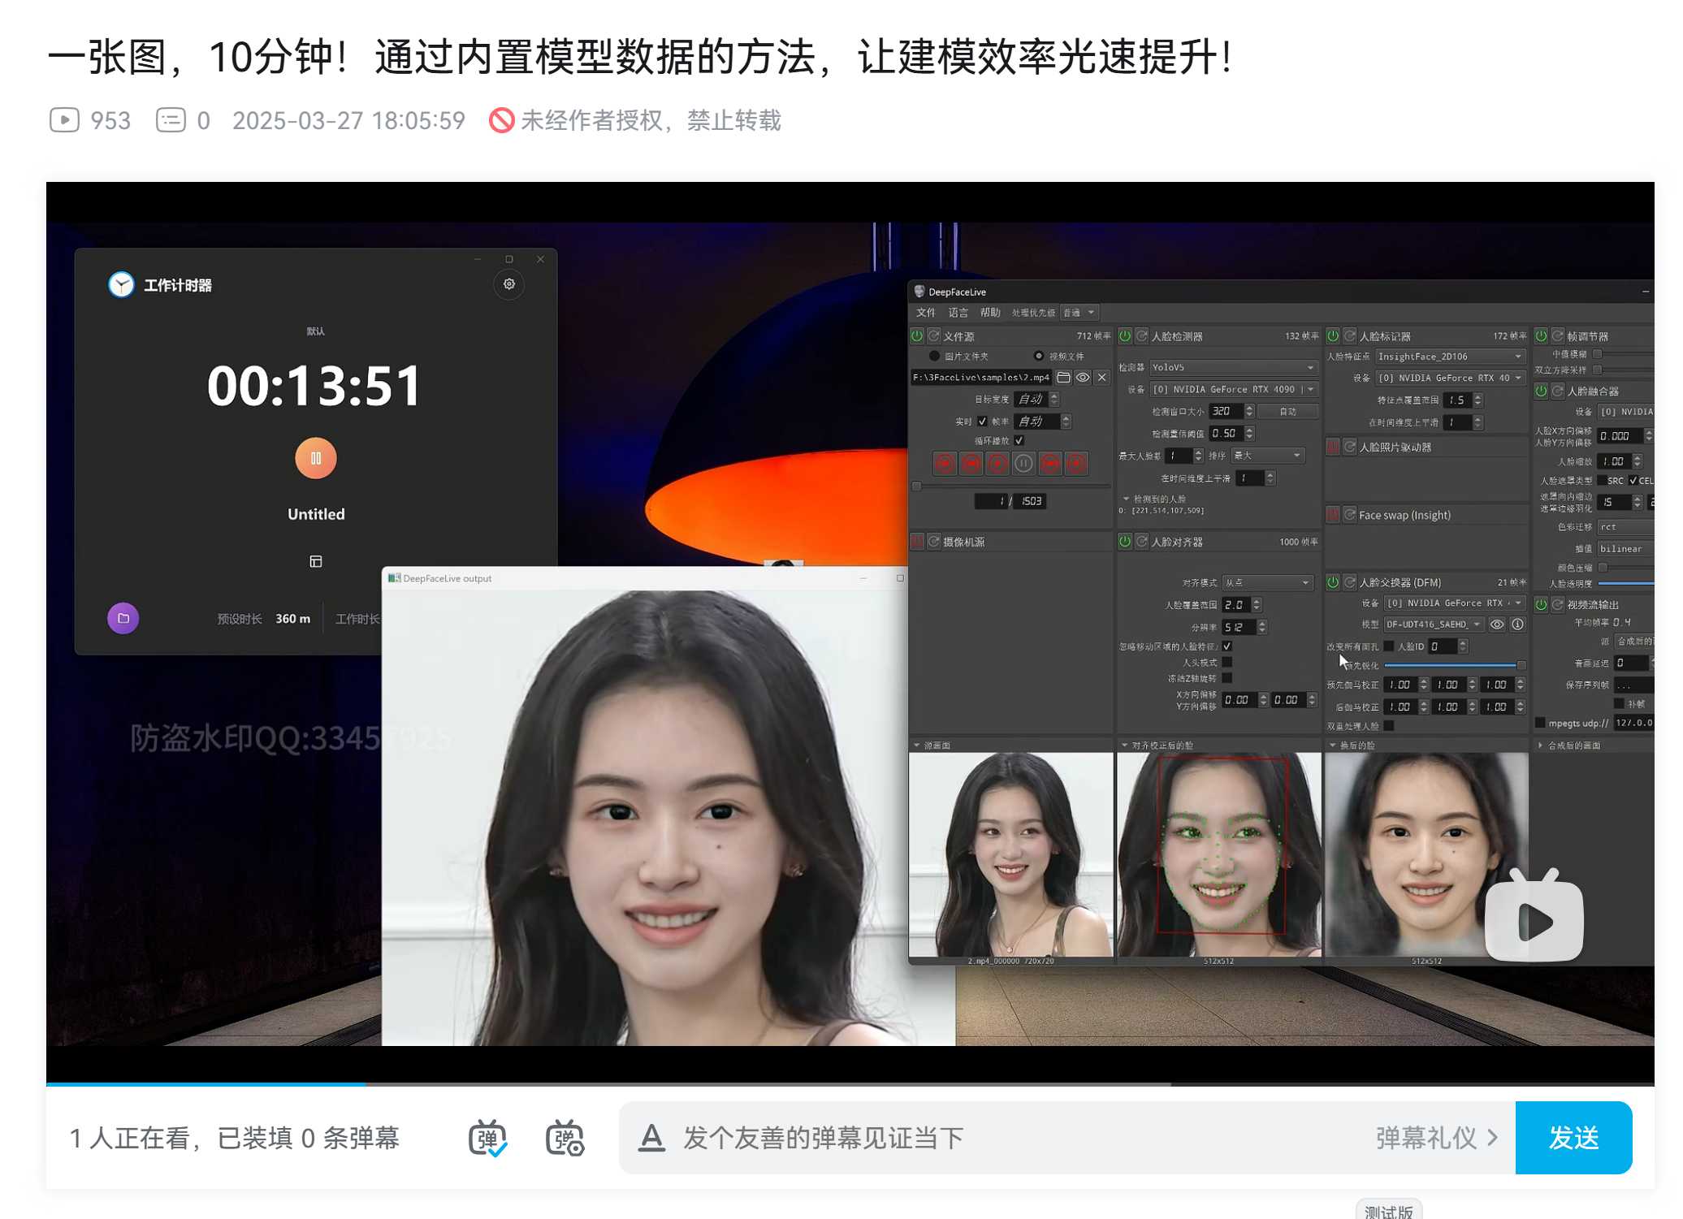This screenshot has width=1683, height=1219.
Task: Click the purple folder icon in timer
Action: (x=123, y=618)
